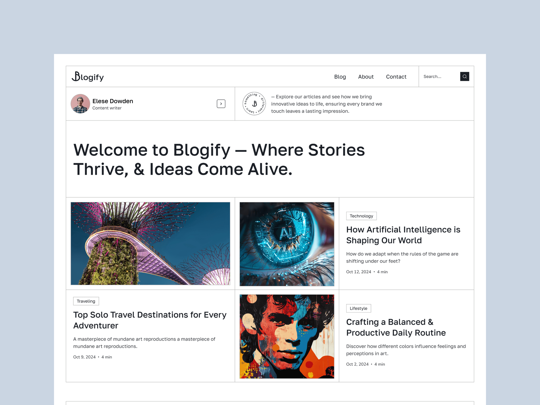Click the main welcome headline text
Viewport: 540px width, 405px height.
(x=219, y=159)
